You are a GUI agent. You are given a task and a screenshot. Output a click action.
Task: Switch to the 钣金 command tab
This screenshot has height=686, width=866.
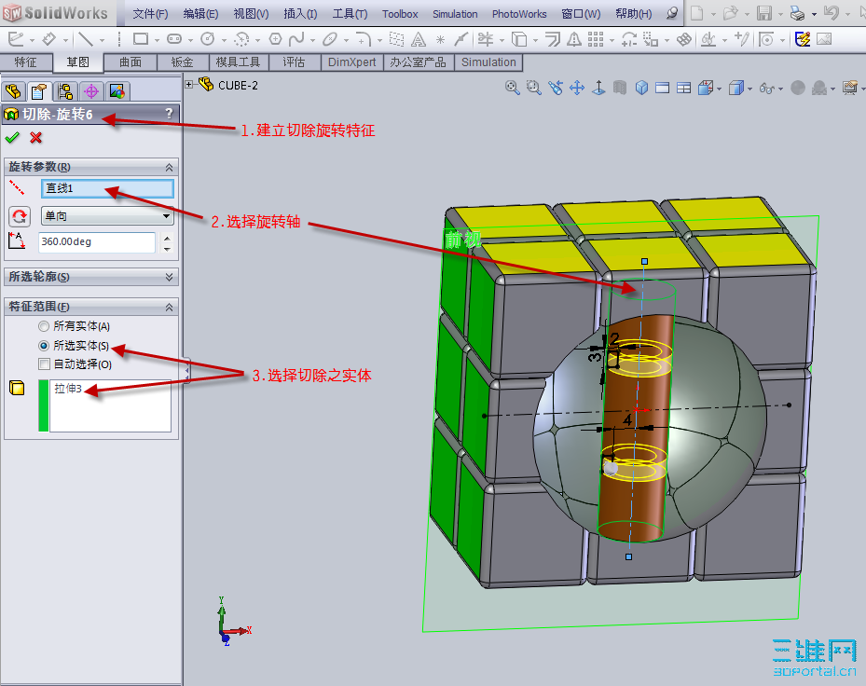click(x=183, y=62)
